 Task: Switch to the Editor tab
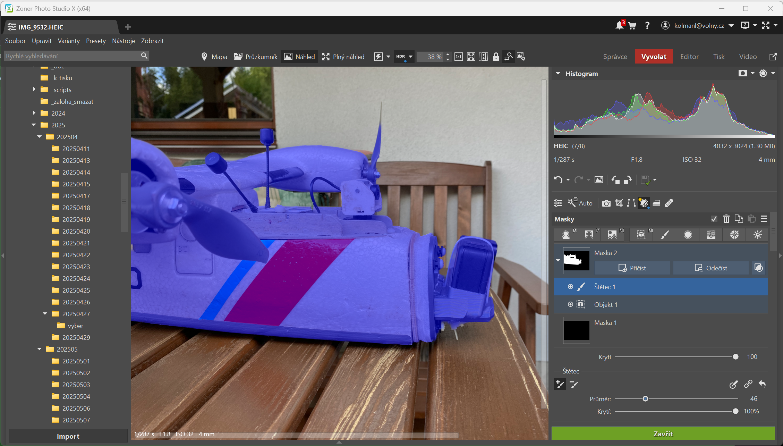(x=689, y=57)
